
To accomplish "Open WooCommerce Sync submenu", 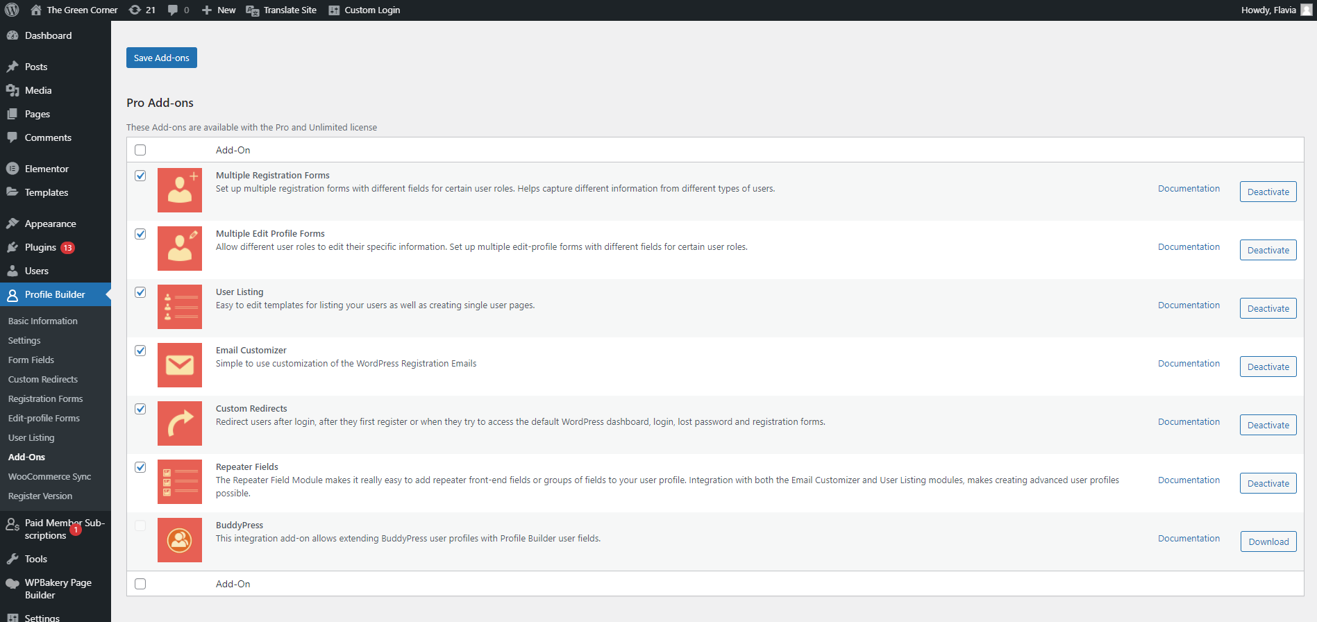I will 49,476.
